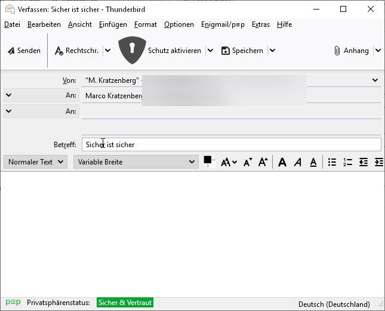Increase the text indent
Screen dimensions: 385x311
[x=379, y=162]
